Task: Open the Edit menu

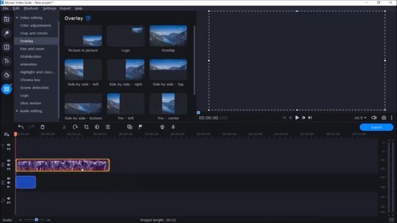Action: 16,8
